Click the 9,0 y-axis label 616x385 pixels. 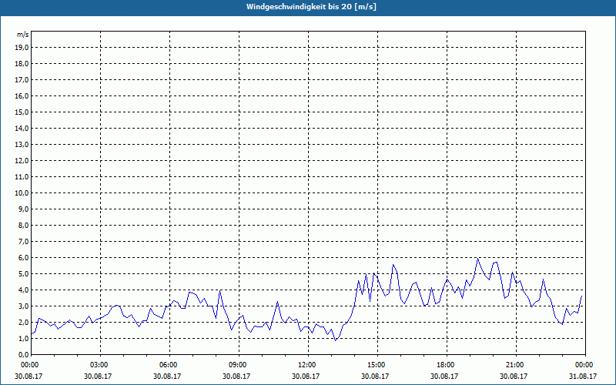[x=24, y=209]
